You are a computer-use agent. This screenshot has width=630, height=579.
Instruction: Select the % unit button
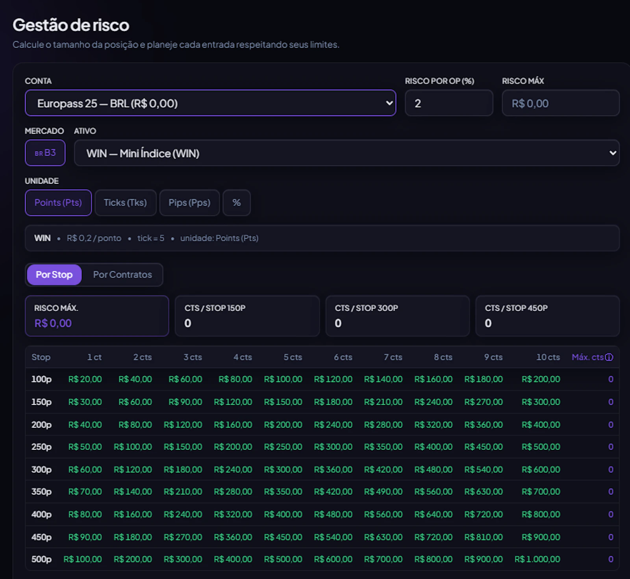click(237, 203)
